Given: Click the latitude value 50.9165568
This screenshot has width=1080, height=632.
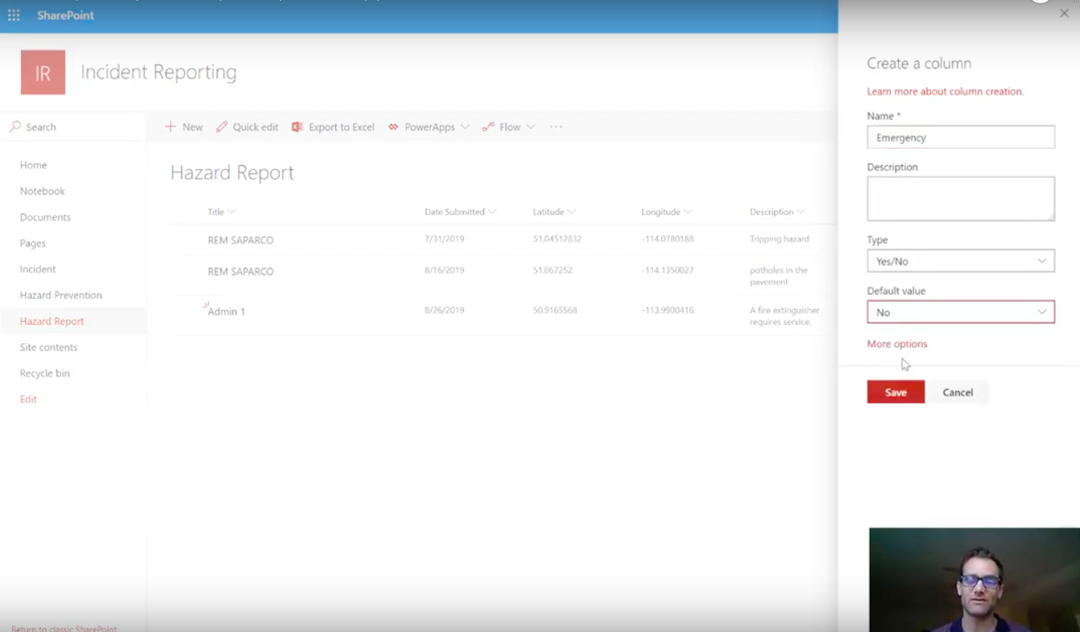Looking at the screenshot, I should (555, 310).
